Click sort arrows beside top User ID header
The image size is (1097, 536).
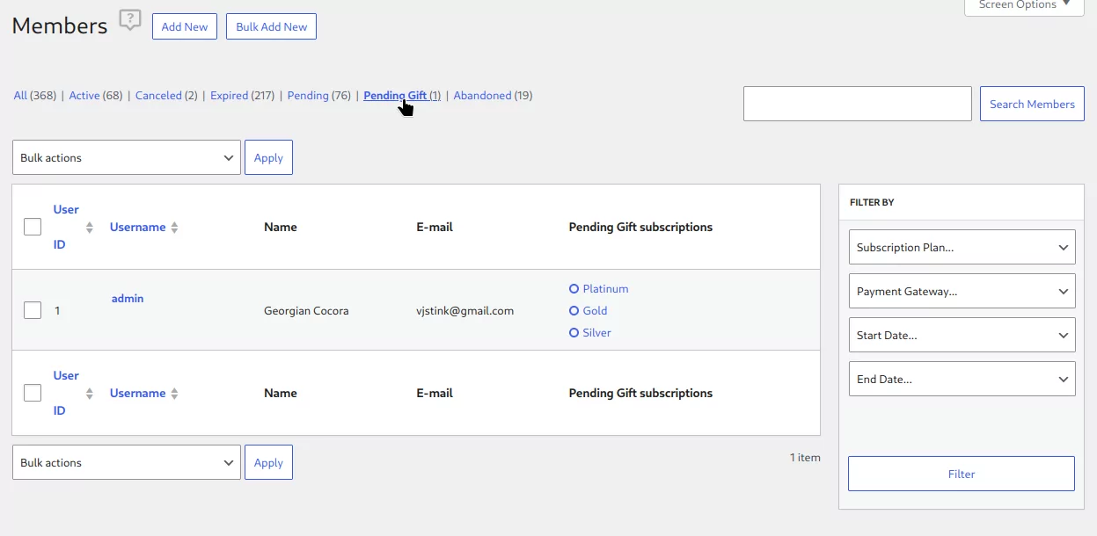90,228
